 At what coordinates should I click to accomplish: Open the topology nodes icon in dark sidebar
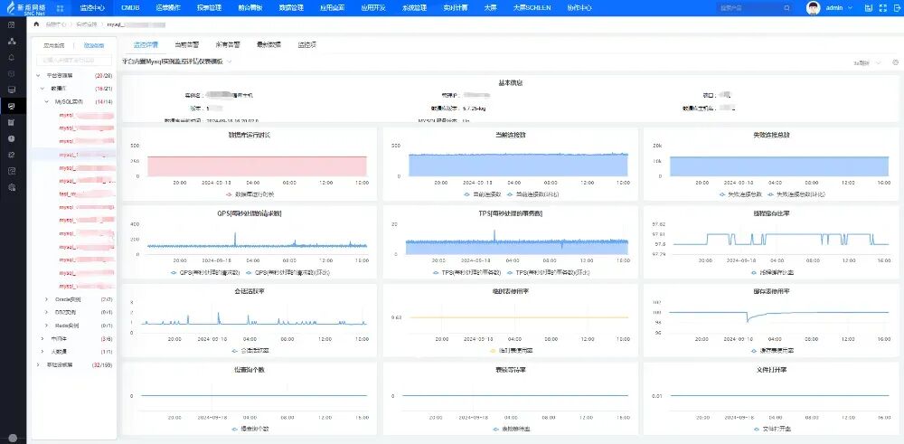coord(12,42)
